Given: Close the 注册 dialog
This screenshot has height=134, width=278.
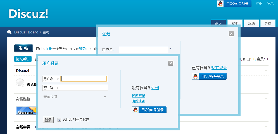Looking at the screenshot, I should tap(231, 34).
